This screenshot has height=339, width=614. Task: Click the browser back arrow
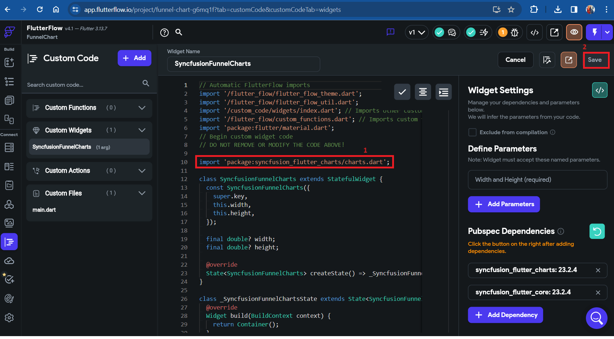[8, 9]
